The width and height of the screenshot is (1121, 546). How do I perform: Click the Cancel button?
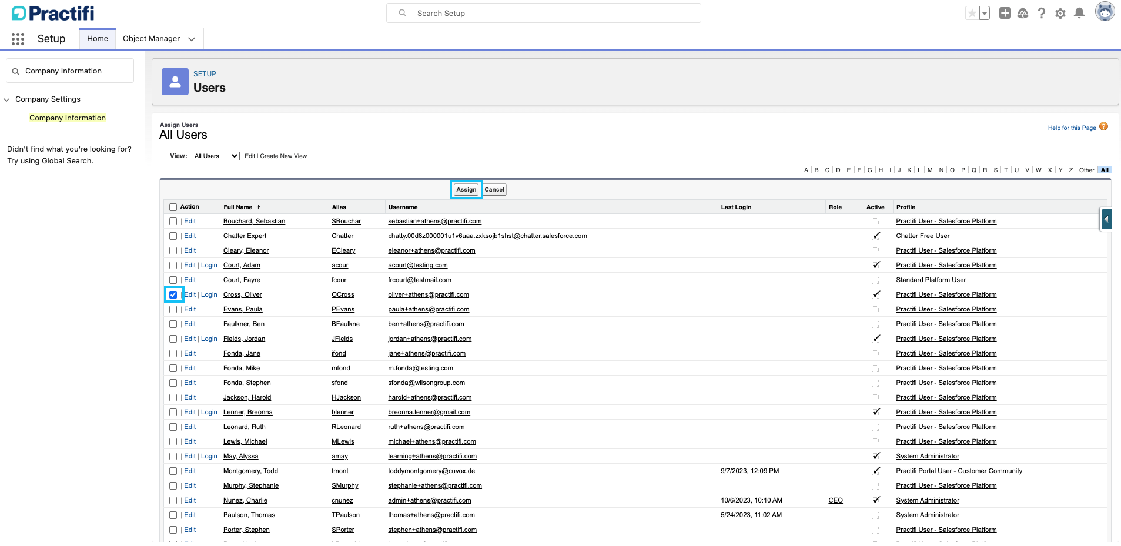coord(494,189)
